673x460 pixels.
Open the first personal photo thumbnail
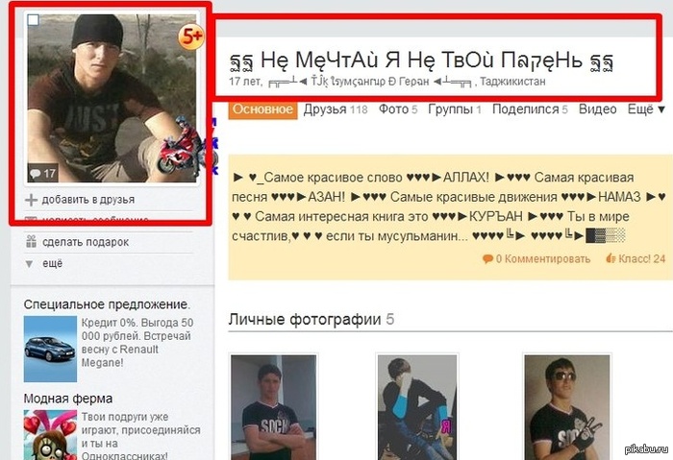coord(273,407)
